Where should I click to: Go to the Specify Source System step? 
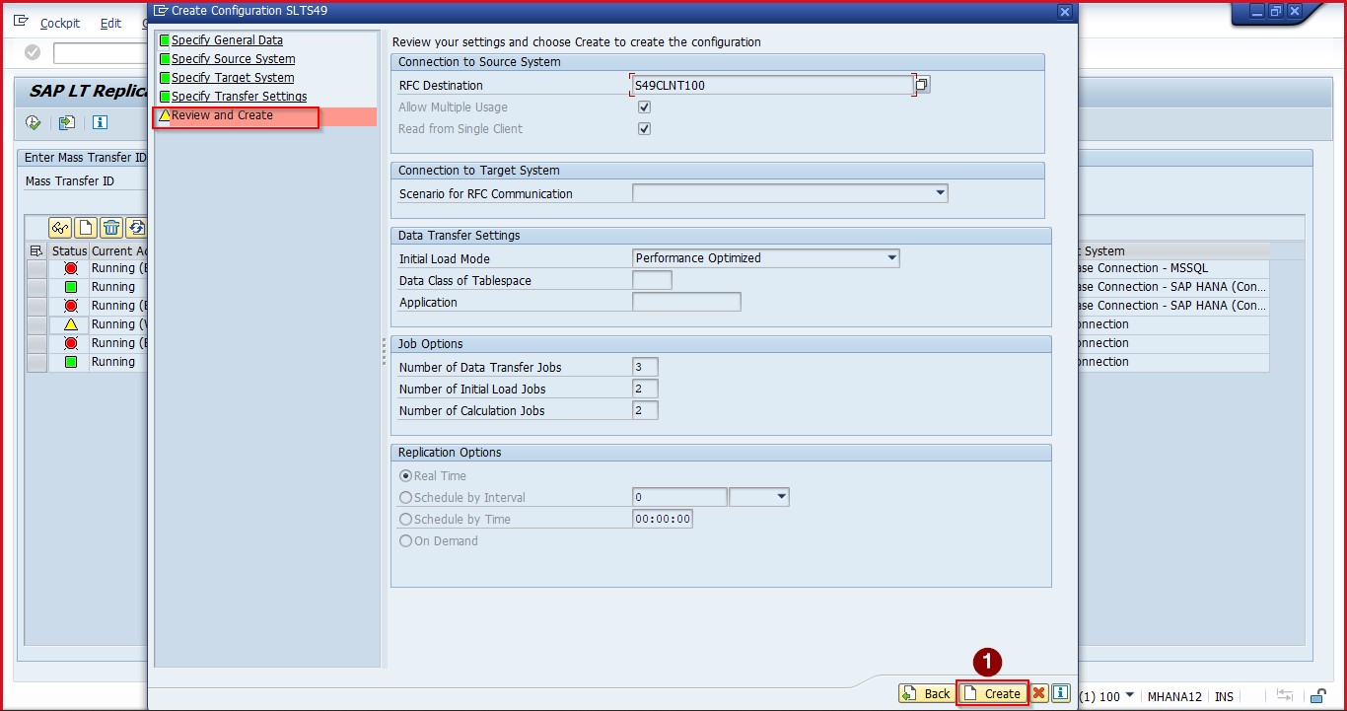click(x=233, y=59)
